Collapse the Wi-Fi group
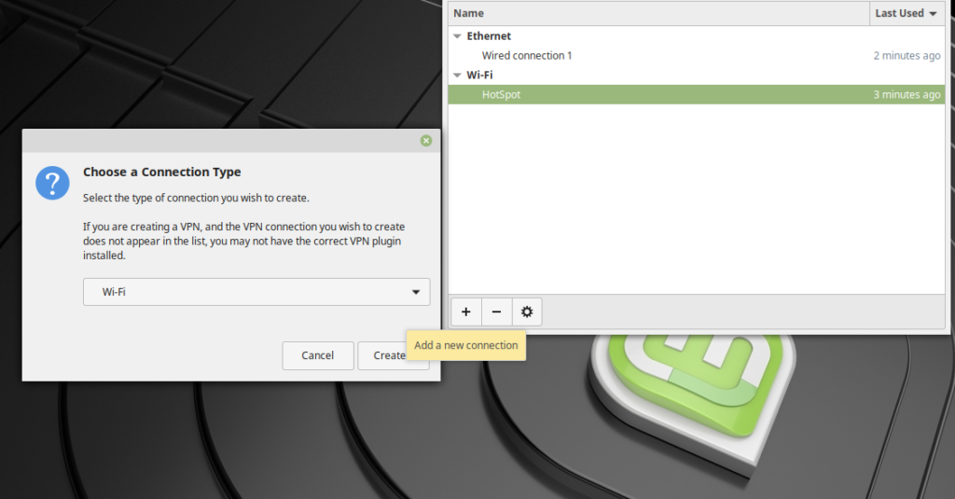Image resolution: width=955 pixels, height=499 pixels. click(457, 75)
